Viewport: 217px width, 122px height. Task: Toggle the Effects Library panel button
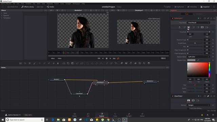tap(27, 7)
